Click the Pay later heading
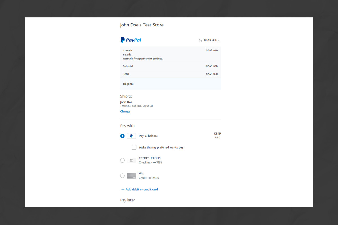 point(128,200)
